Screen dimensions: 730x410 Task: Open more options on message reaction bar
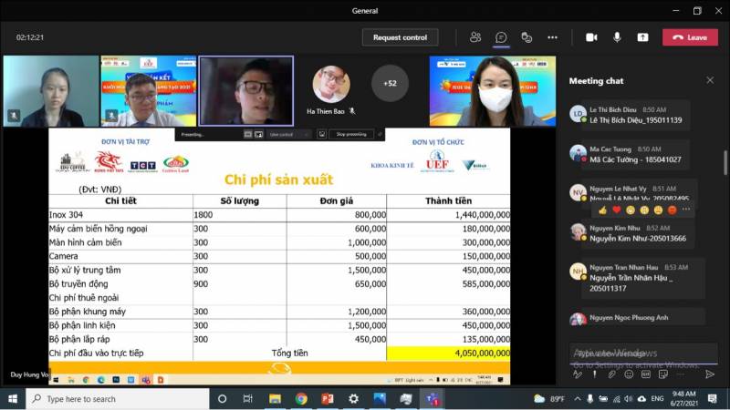point(686,210)
